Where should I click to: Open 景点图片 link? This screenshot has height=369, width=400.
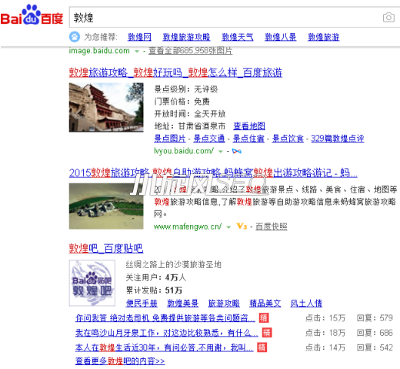[x=170, y=139]
